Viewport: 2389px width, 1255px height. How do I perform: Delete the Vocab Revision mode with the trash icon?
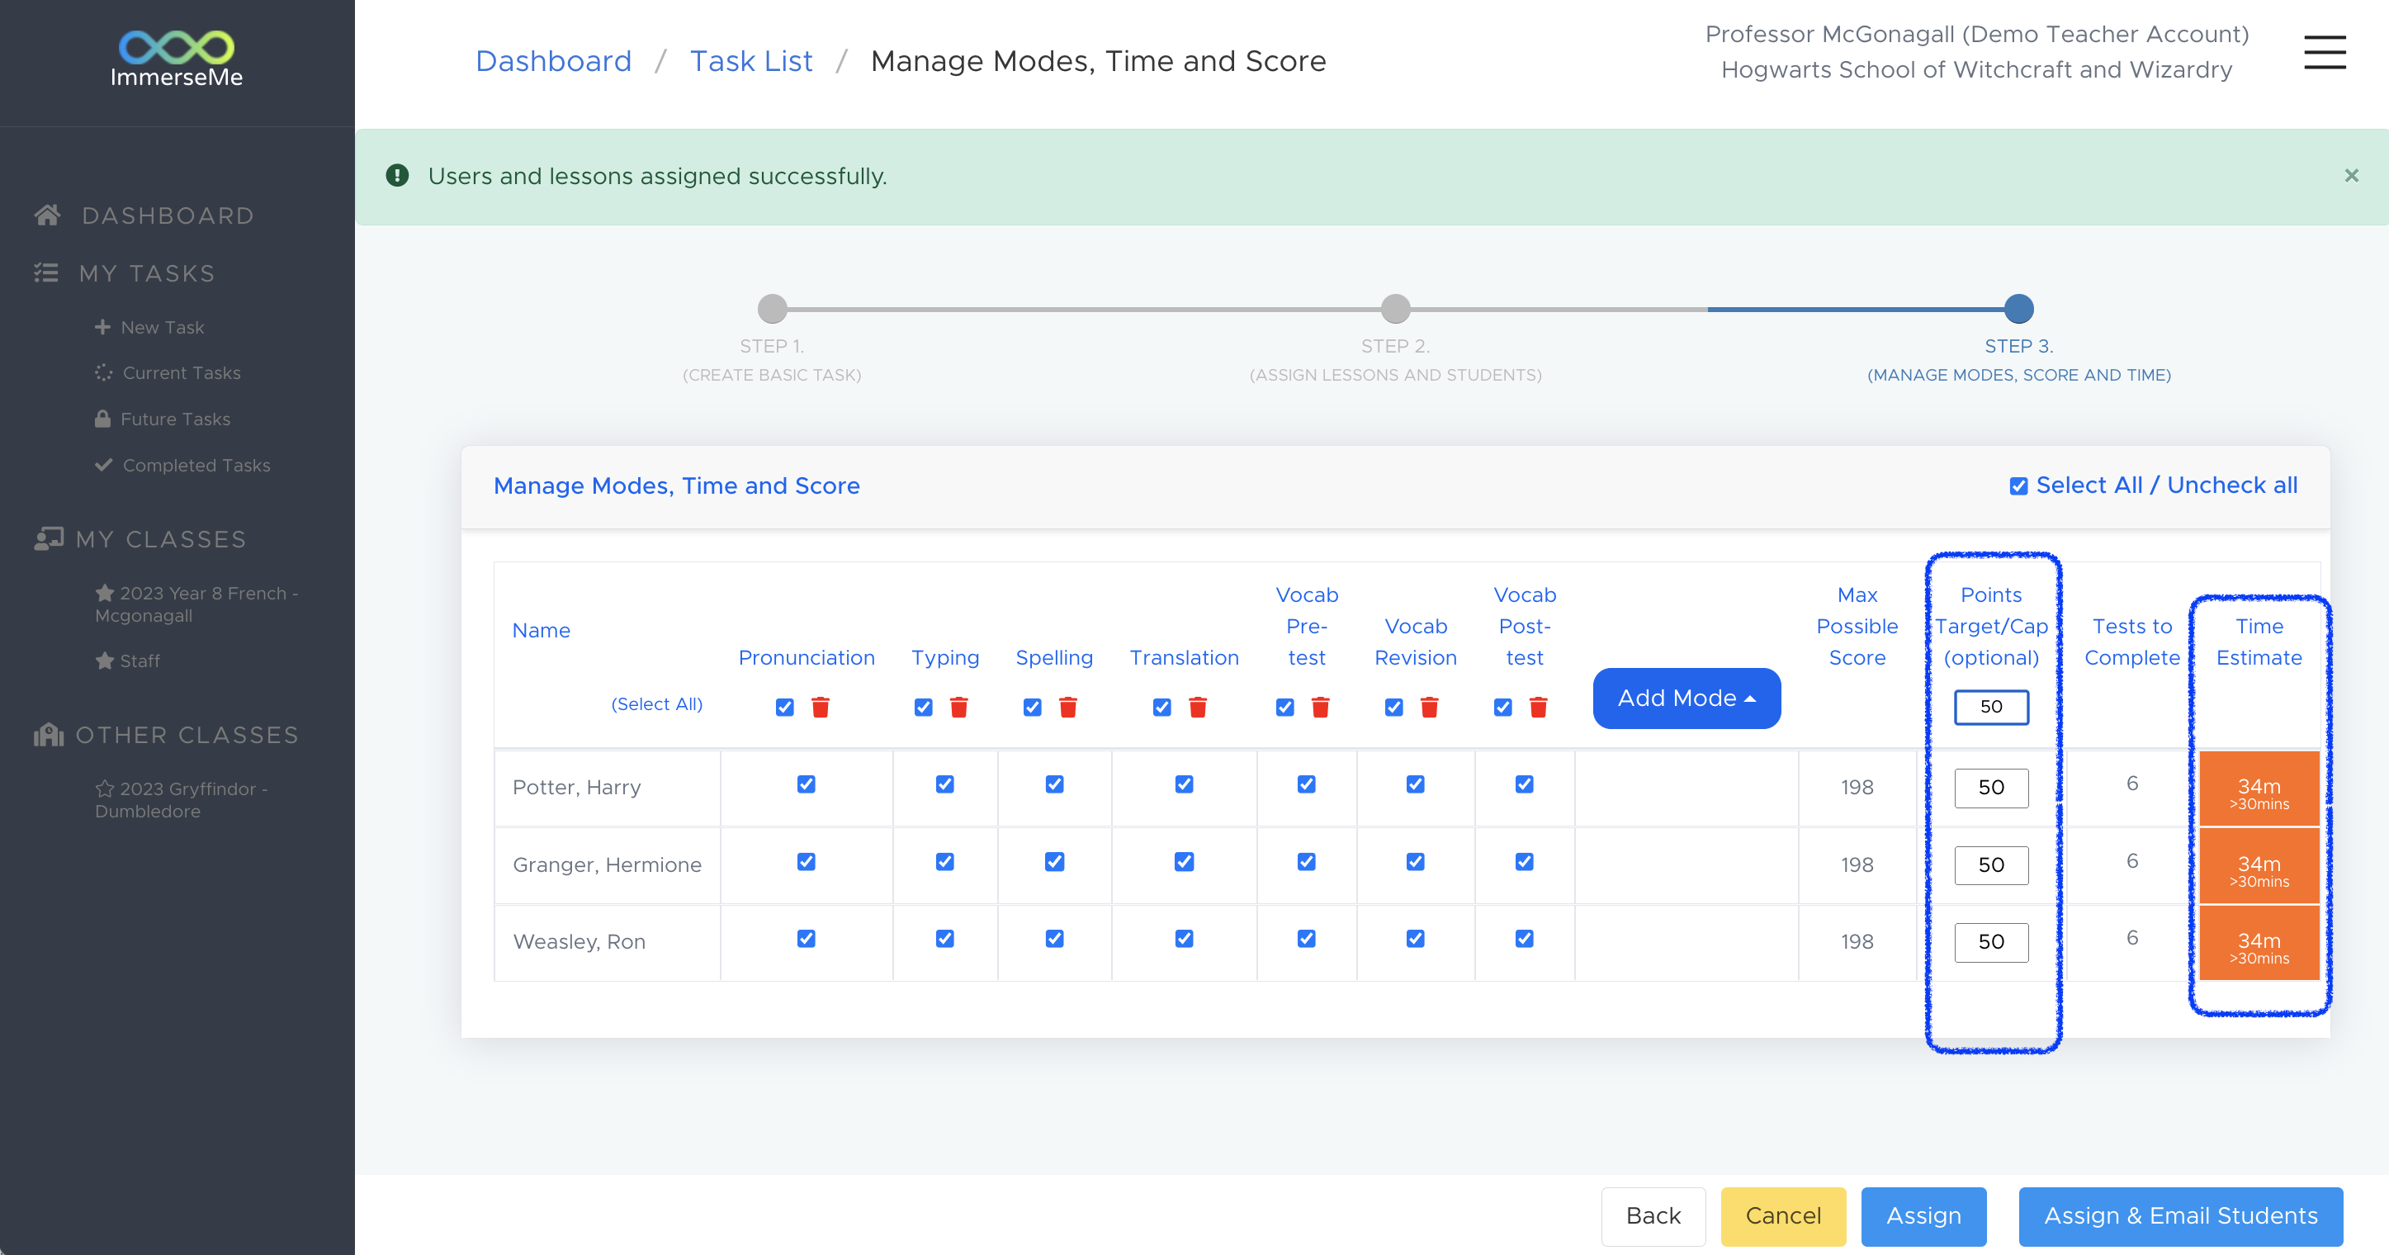click(x=1429, y=707)
